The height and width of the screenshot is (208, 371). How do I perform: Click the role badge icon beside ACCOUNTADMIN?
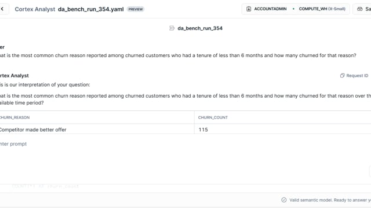click(249, 9)
